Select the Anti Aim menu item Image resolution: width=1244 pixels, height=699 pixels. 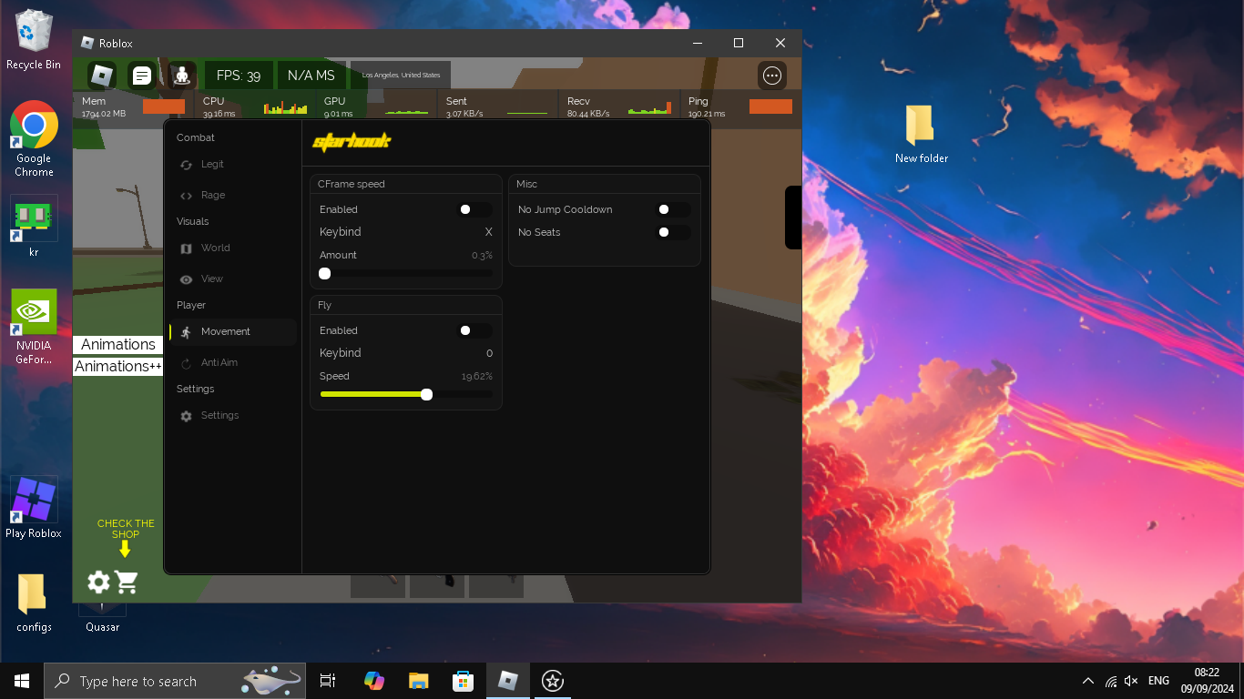tap(219, 362)
